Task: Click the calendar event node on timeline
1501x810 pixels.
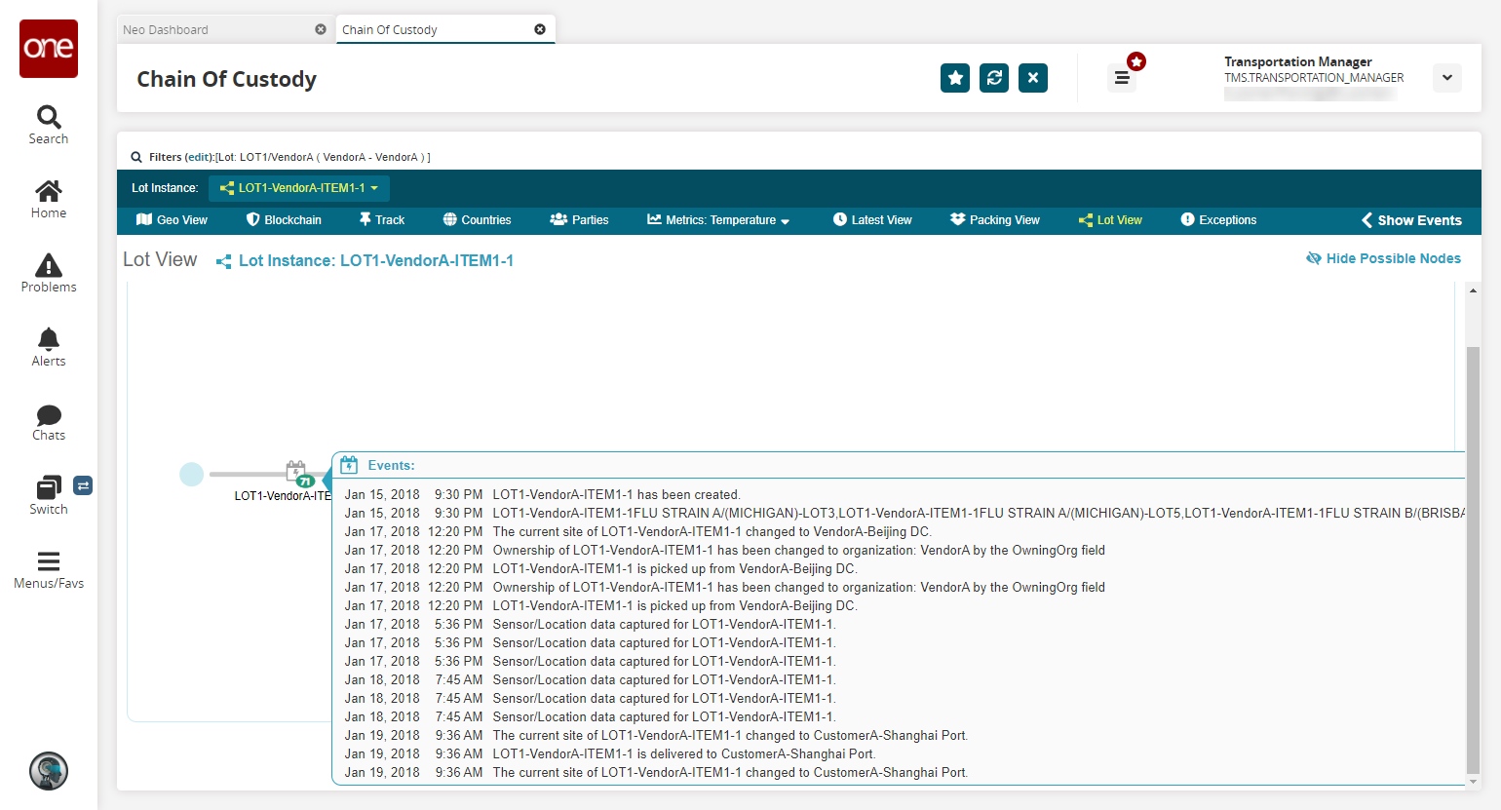Action: (296, 473)
